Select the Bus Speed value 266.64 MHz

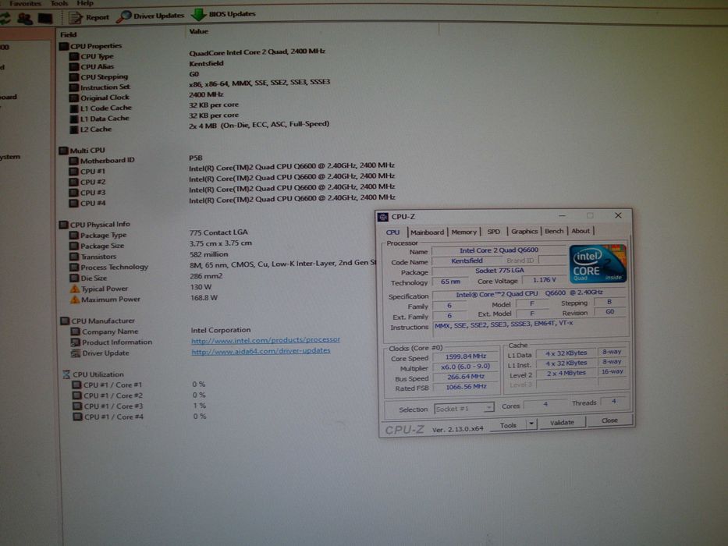tap(466, 377)
